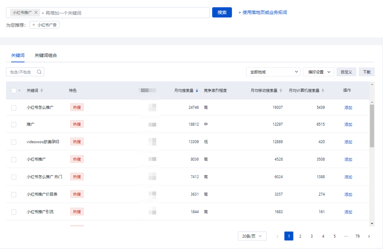
Task: Switch to the 关键词组合 tab
Action: pyautogui.click(x=46, y=55)
